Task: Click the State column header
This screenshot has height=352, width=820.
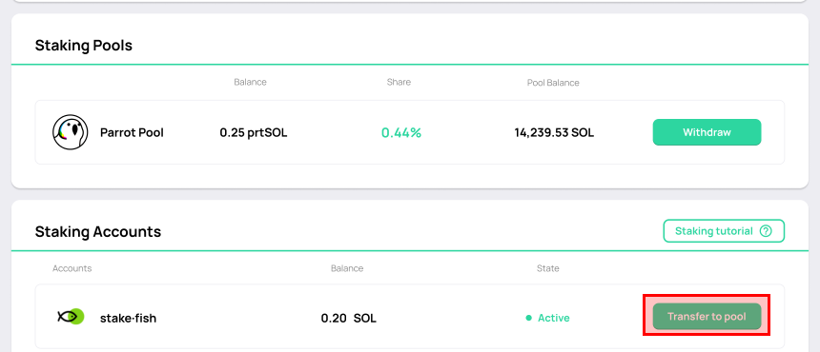Action: point(548,268)
